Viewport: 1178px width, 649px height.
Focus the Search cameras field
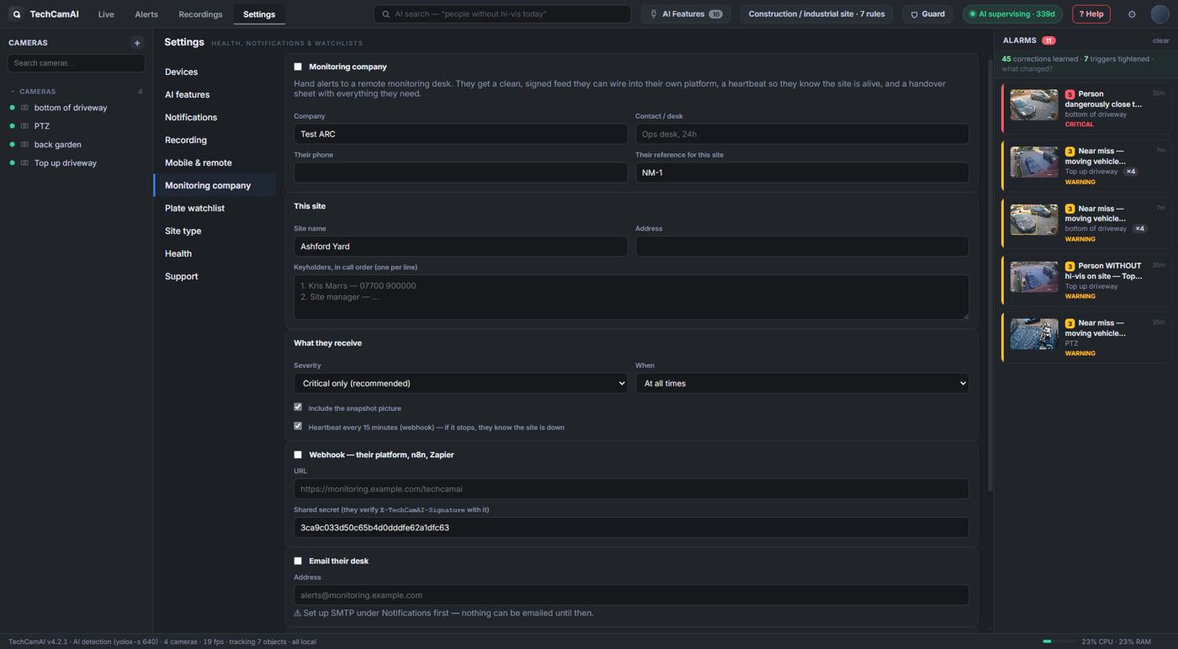[76, 63]
